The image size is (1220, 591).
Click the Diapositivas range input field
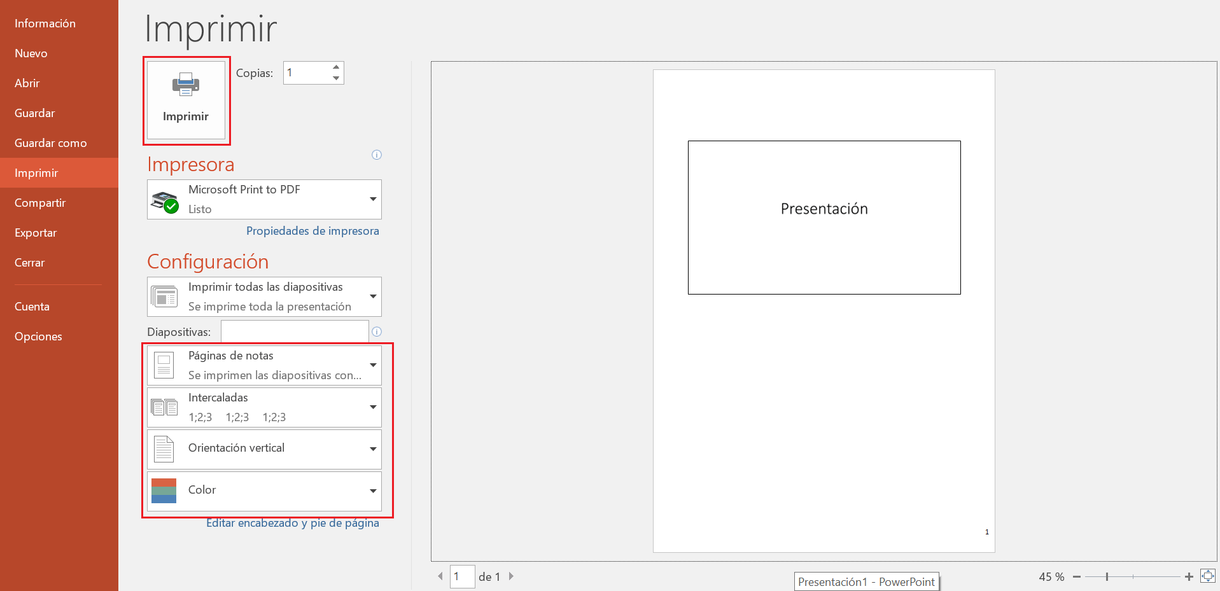point(295,331)
